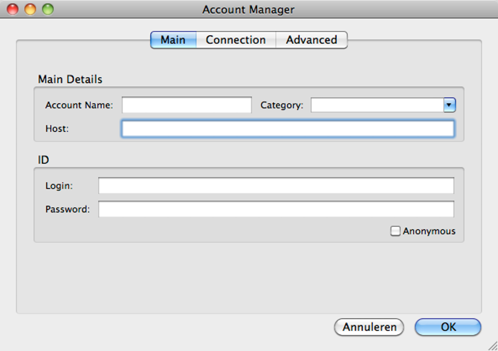Zoom the window with the green button
The width and height of the screenshot is (498, 351).
(47, 9)
